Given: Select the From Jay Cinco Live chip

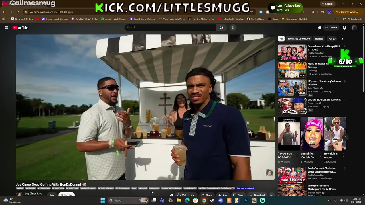Looking at the screenshot, I should (299, 39).
